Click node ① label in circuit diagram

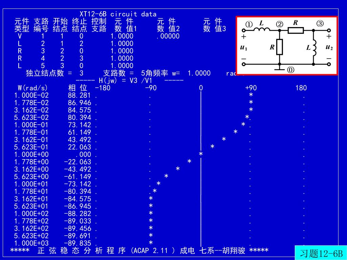[x=249, y=24]
